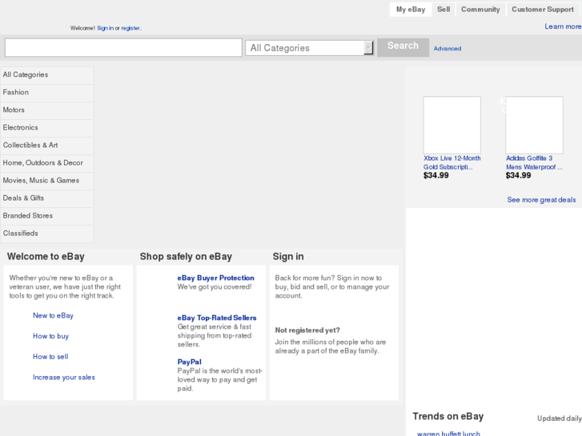
Task: Click the warren buffett lunch trend link
Action: [448, 434]
